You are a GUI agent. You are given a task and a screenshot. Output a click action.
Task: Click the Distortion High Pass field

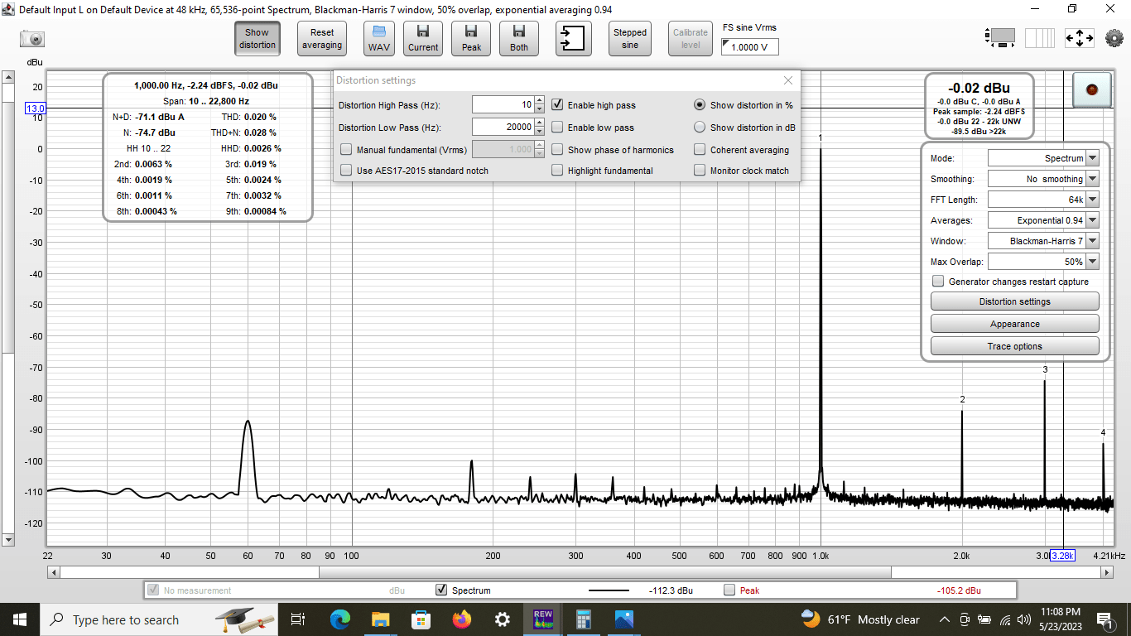tap(503, 105)
